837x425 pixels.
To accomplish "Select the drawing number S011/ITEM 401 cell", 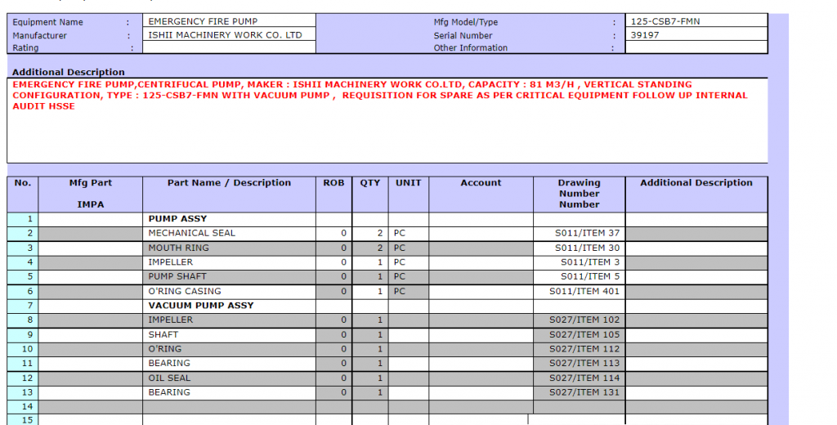I will [x=579, y=292].
